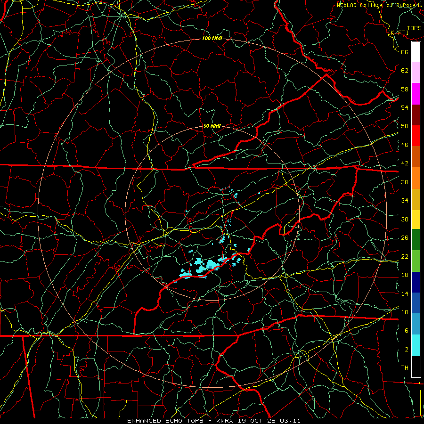Click the legend value '54'
This screenshot has height=424, width=424.
tap(405, 107)
